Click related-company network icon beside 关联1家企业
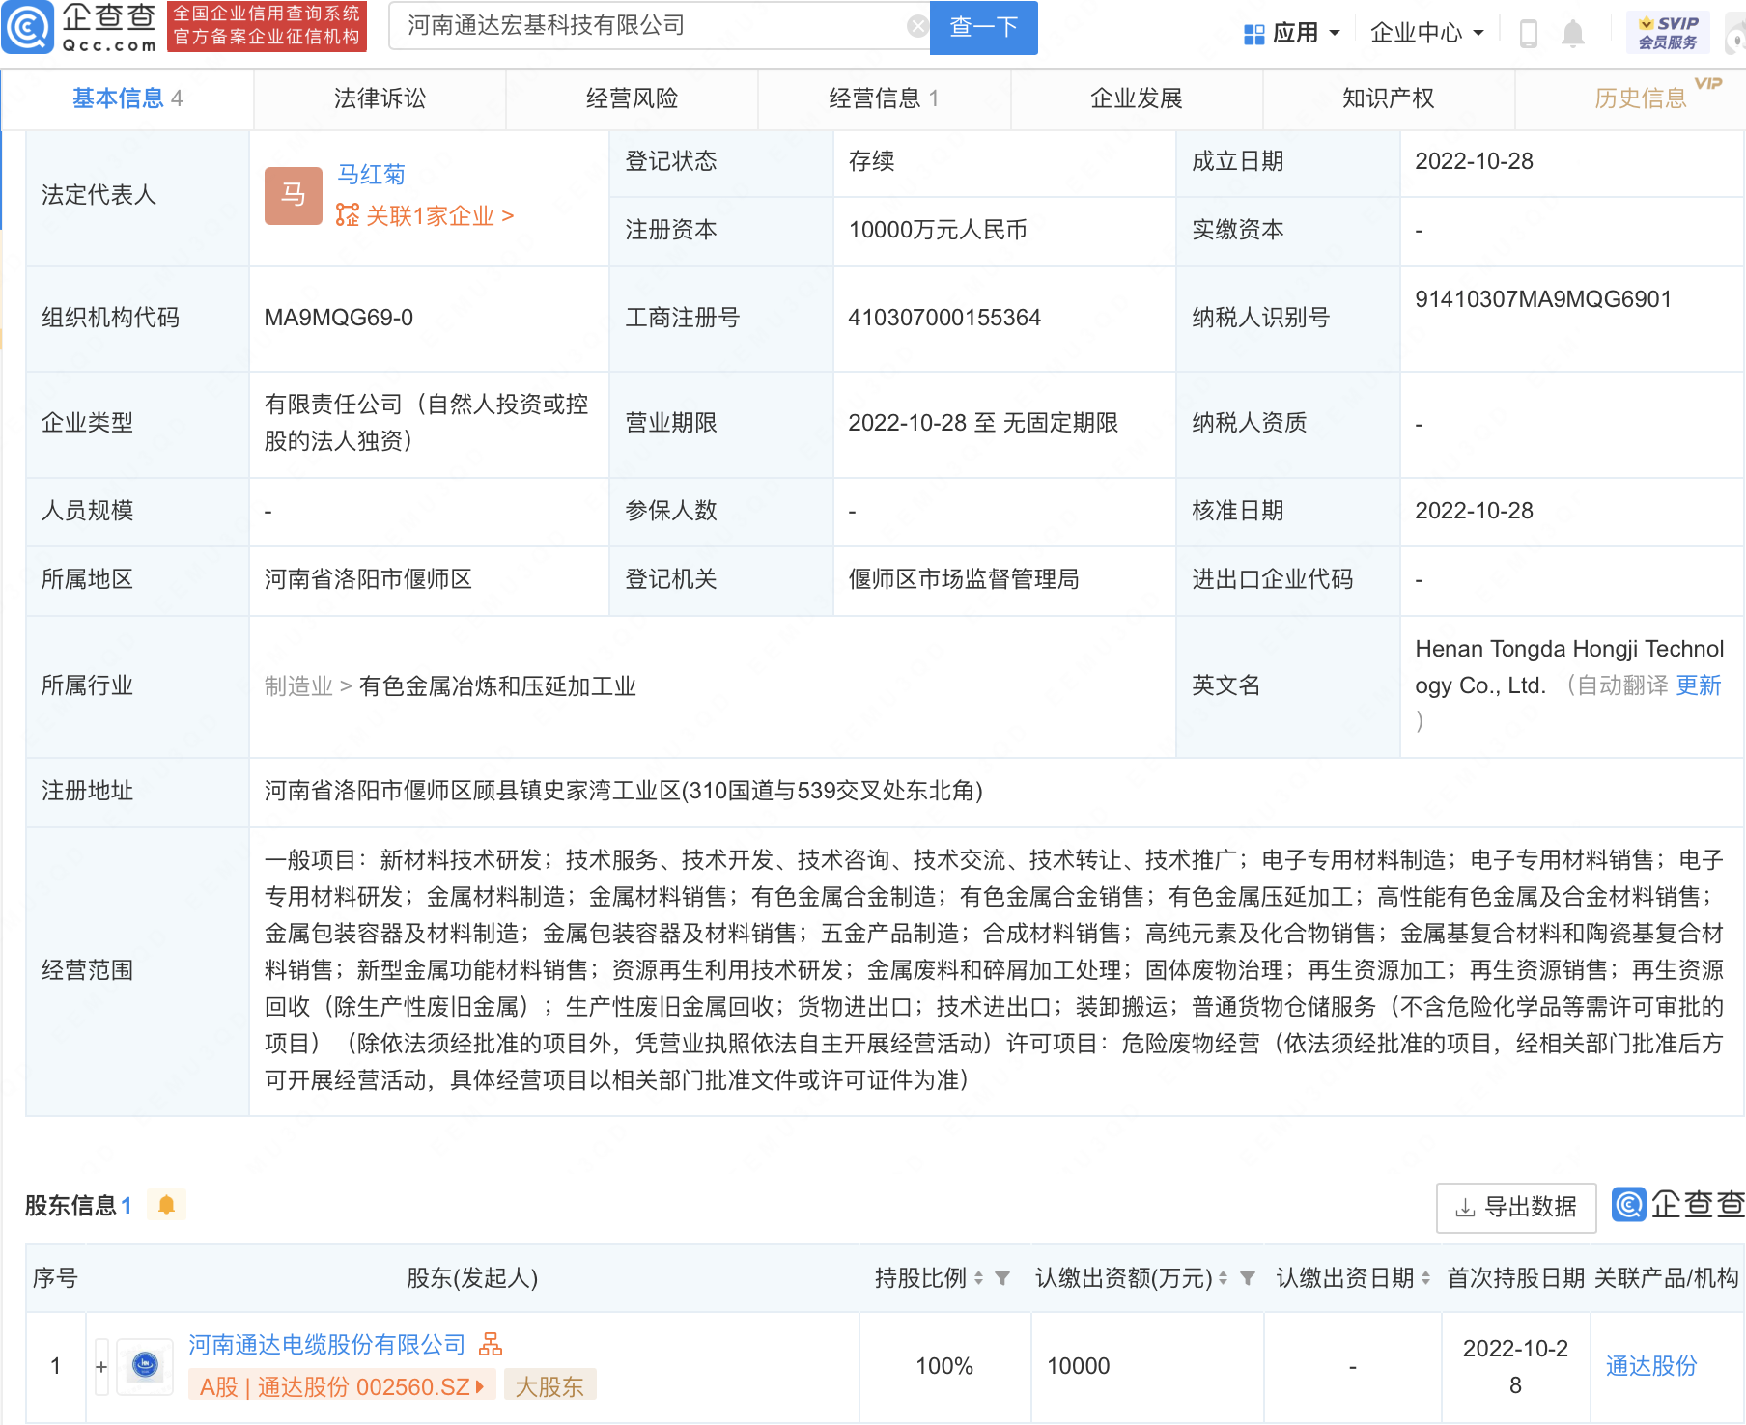The width and height of the screenshot is (1746, 1425). (x=347, y=215)
